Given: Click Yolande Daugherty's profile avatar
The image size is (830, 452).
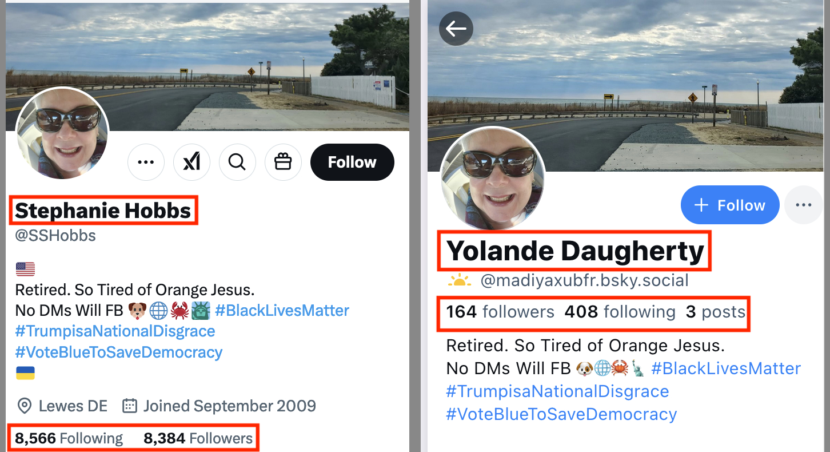Looking at the screenshot, I should click(492, 179).
